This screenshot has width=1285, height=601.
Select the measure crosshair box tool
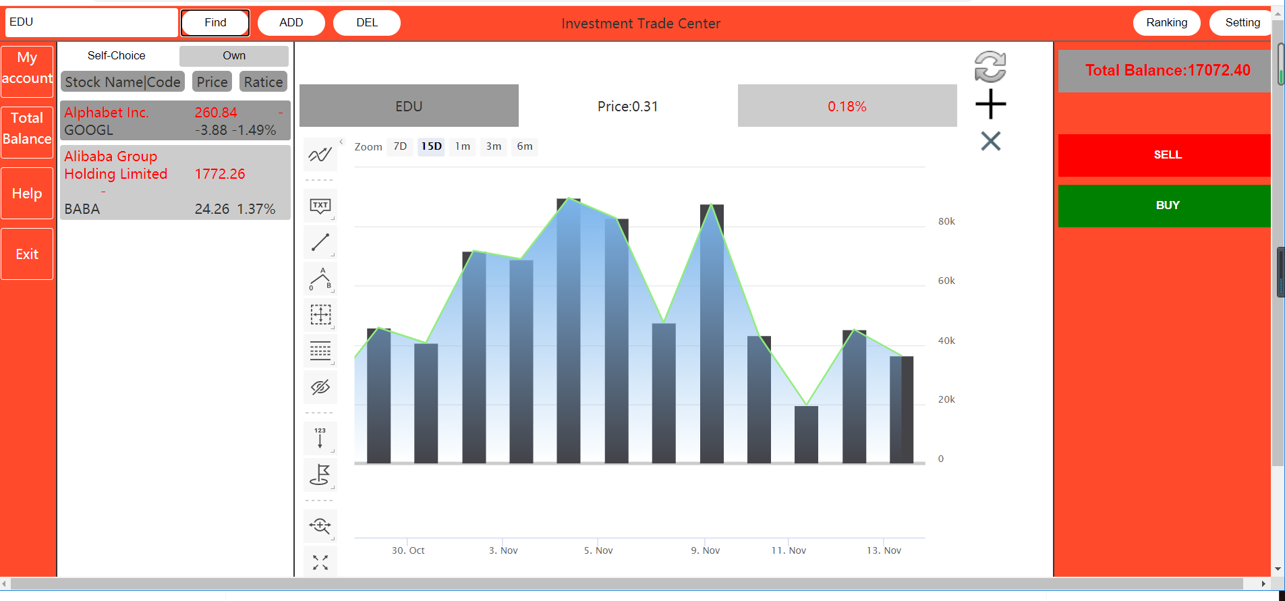(320, 314)
